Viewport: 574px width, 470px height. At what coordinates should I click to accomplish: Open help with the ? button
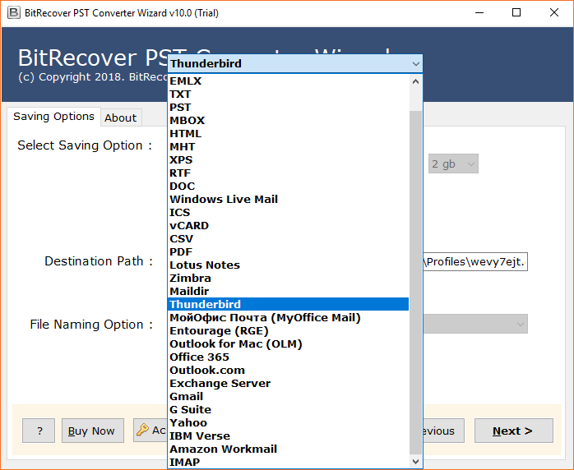point(39,431)
